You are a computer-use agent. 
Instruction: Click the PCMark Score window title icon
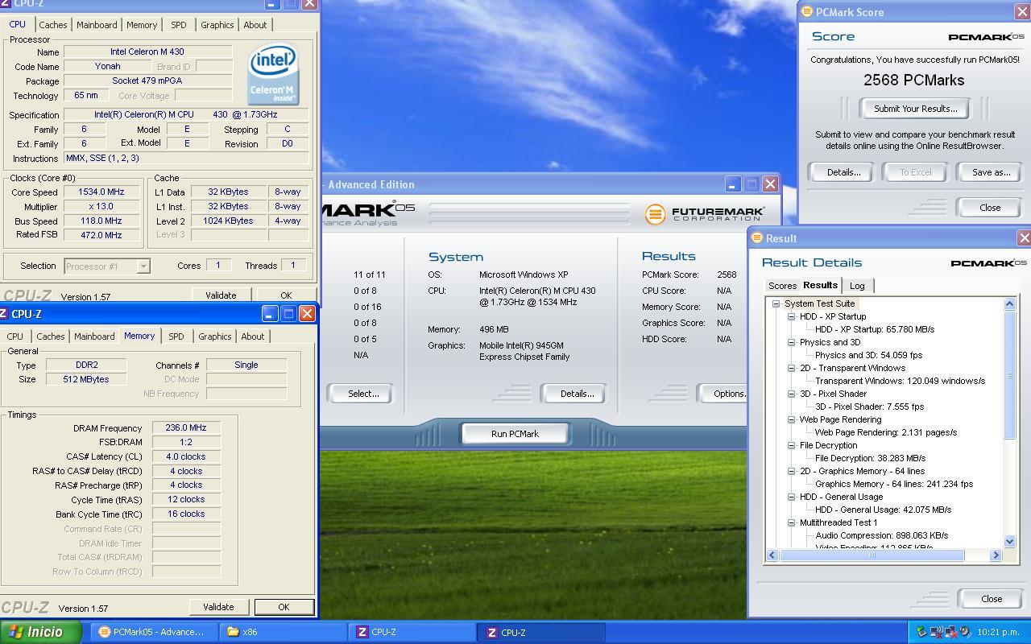pyautogui.click(x=806, y=12)
